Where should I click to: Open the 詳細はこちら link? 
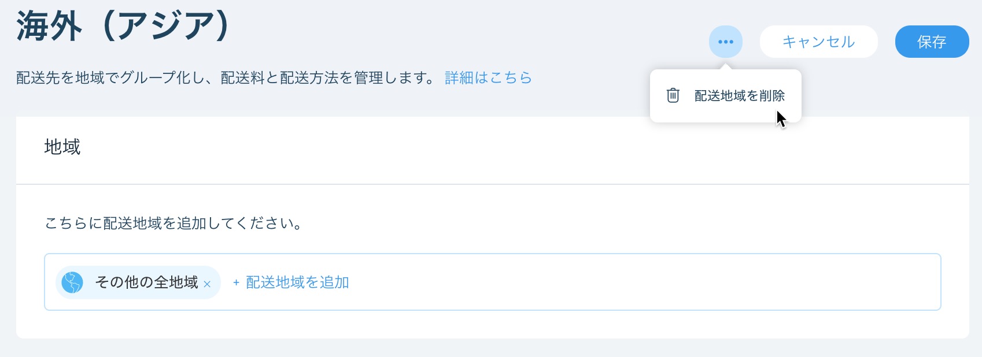488,77
